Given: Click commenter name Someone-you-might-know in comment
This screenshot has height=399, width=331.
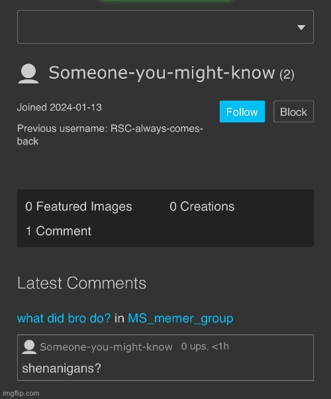Looking at the screenshot, I should click(106, 347).
